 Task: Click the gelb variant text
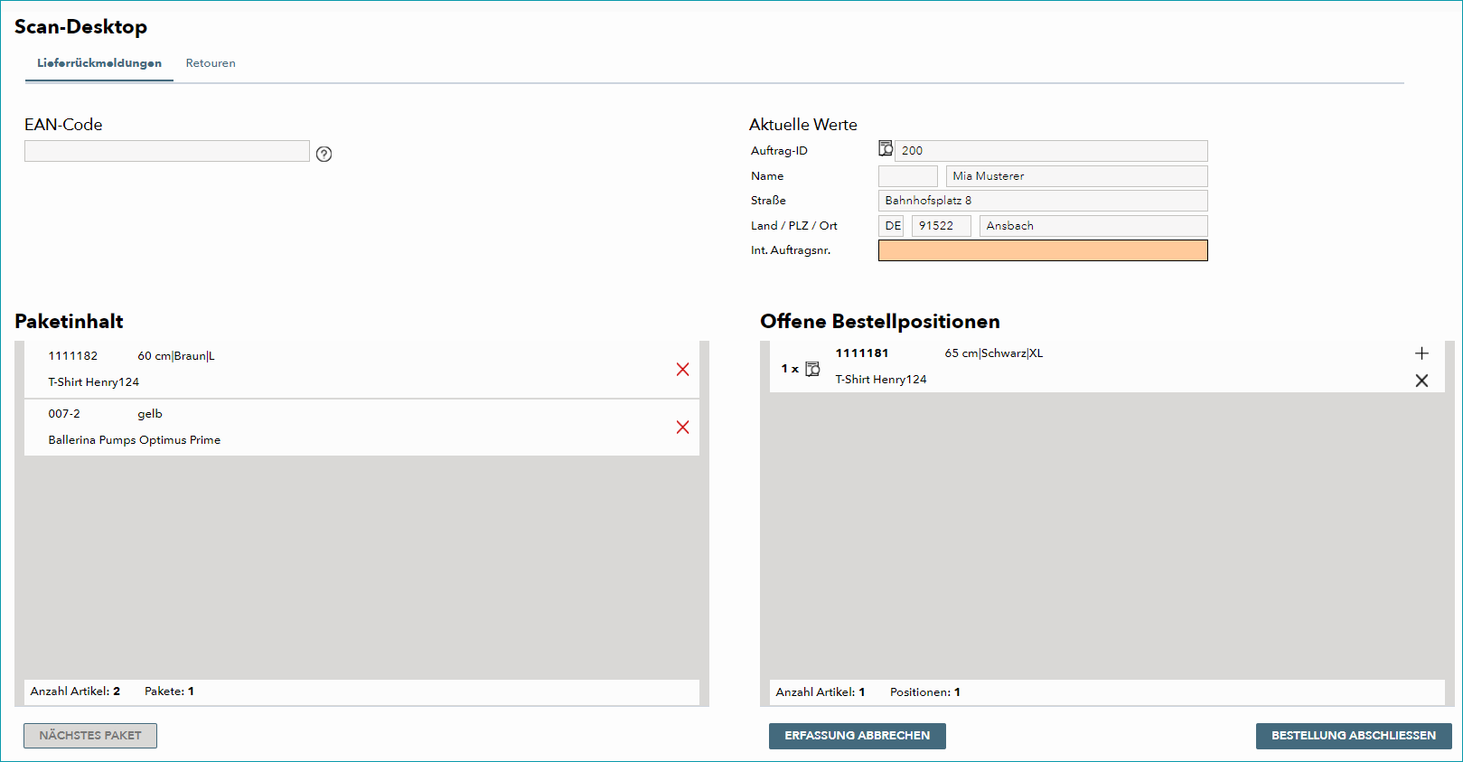tap(150, 414)
